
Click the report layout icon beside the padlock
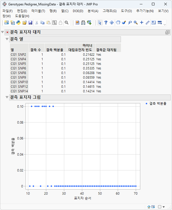(x=55, y=23)
